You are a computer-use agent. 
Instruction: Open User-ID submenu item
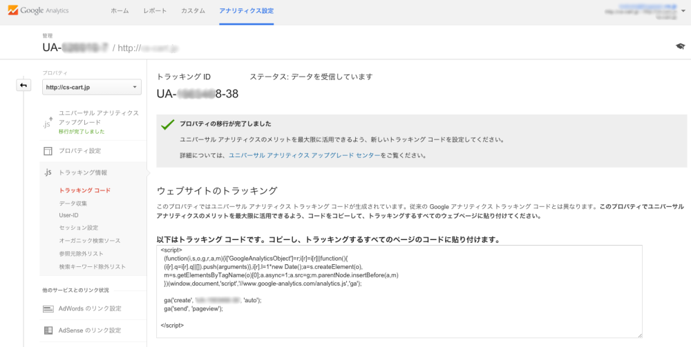[68, 215]
